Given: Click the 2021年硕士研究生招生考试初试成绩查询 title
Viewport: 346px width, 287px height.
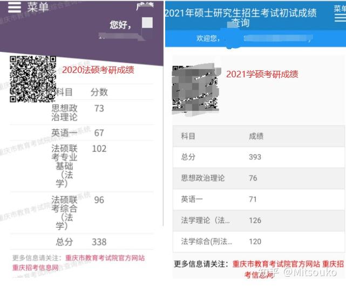Looking at the screenshot, I should [241, 18].
